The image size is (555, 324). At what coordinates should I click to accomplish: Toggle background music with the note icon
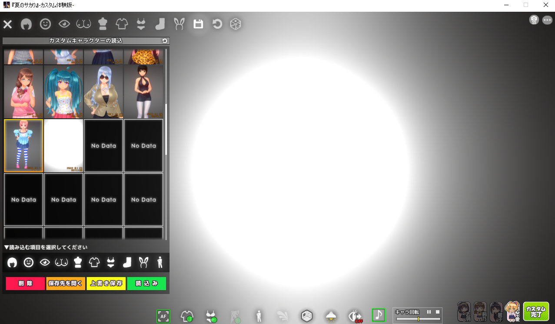click(379, 315)
